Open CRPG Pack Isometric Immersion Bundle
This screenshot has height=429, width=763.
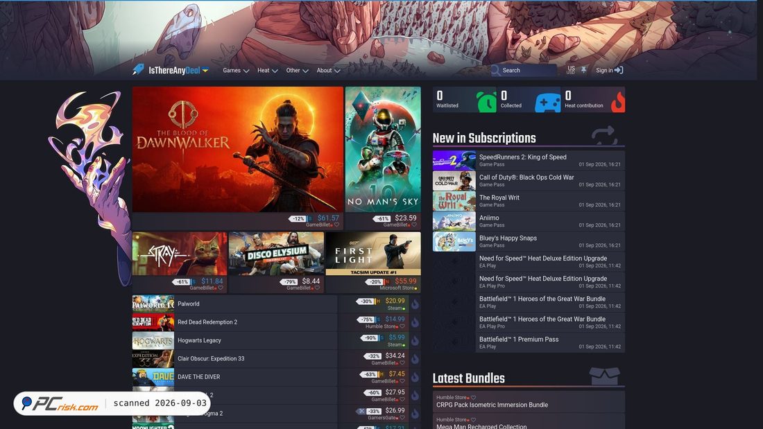pos(492,405)
